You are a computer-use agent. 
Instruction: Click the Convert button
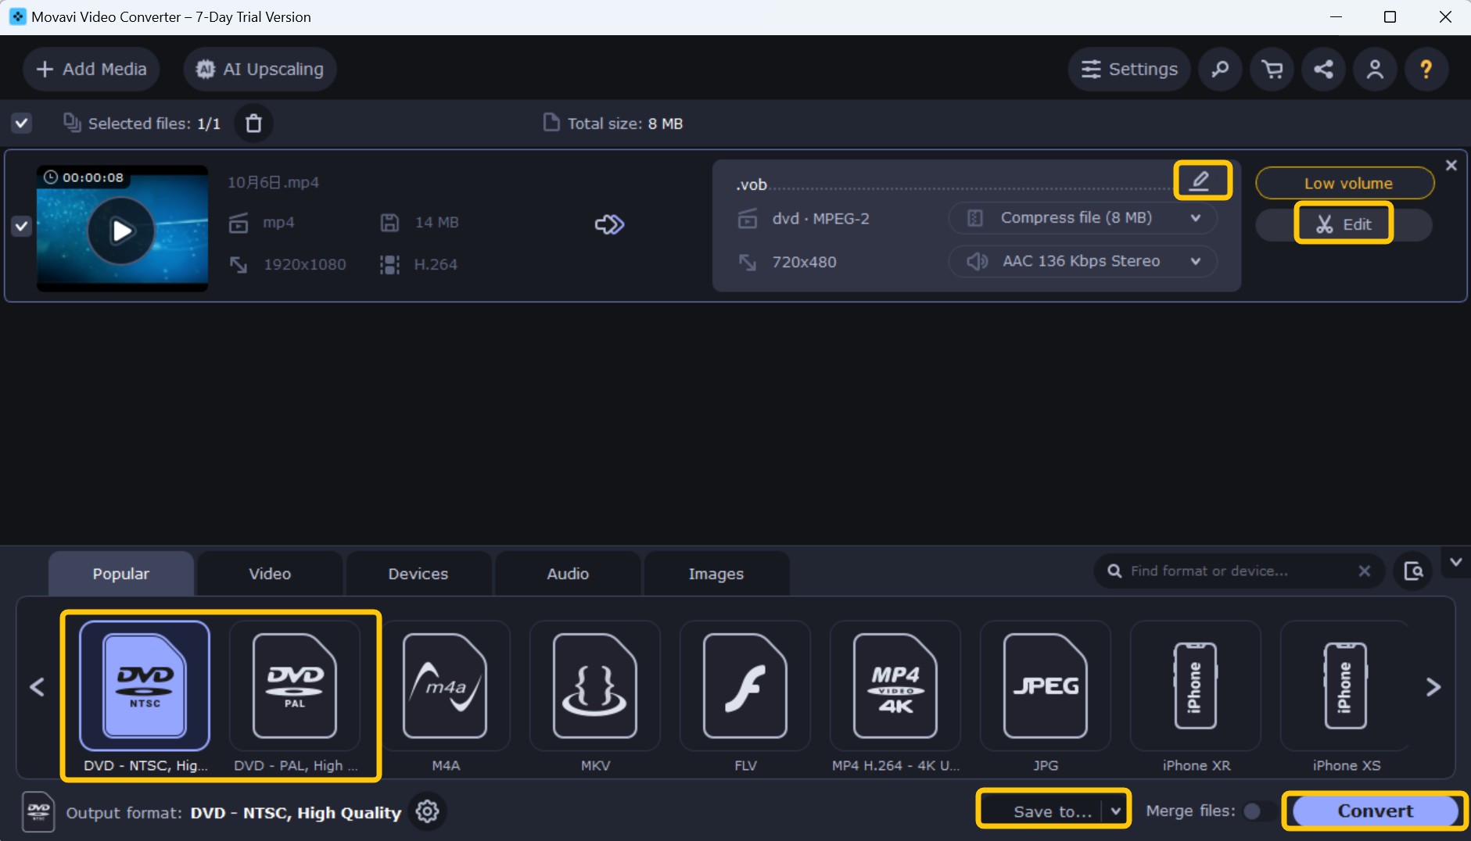(x=1374, y=811)
